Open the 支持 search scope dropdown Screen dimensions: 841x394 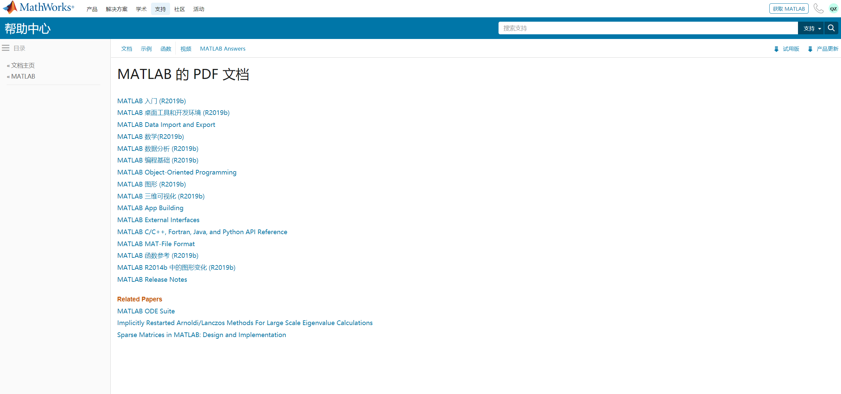[811, 28]
